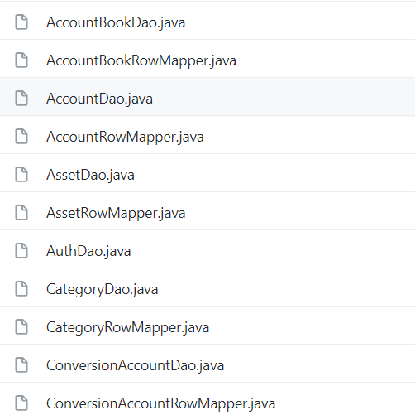Viewport: 415px width, 420px height.
Task: Open CategoryRowMapper.java file
Action: (x=128, y=327)
